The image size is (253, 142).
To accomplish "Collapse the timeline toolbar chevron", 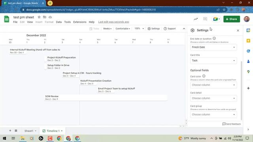I will click(184, 29).
